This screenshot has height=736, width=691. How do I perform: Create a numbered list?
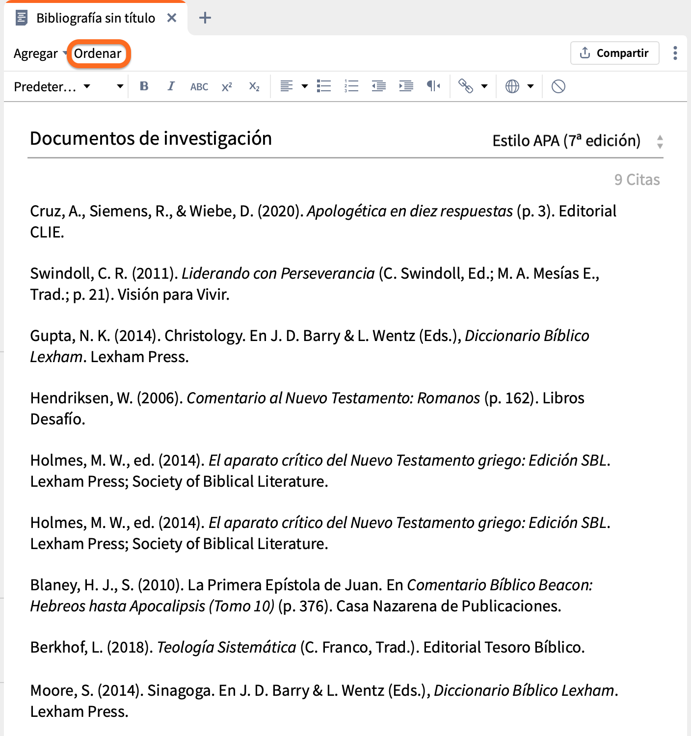(x=351, y=86)
